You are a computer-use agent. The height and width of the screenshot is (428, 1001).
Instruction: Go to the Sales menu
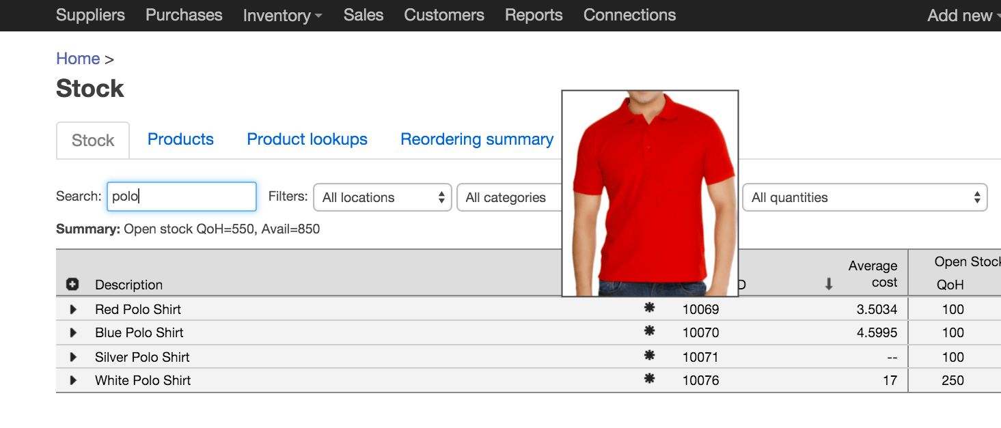click(364, 15)
